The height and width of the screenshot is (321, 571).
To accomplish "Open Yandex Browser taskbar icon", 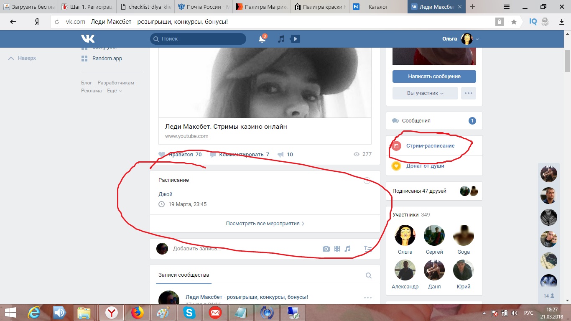I will click(x=111, y=312).
